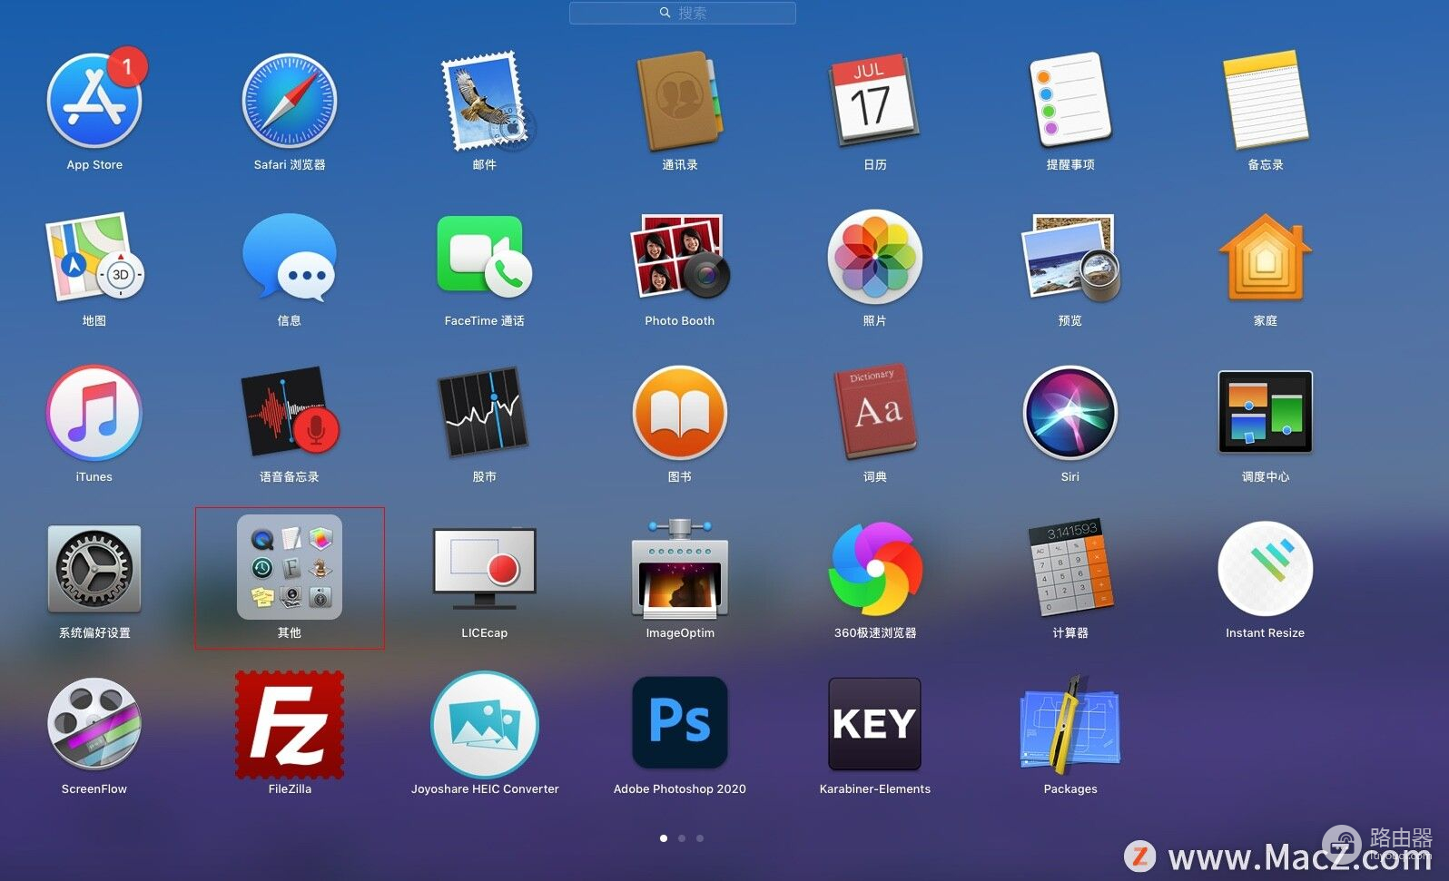Viewport: 1449px width, 881px height.
Task: Launch 图书 Books
Action: pos(680,413)
